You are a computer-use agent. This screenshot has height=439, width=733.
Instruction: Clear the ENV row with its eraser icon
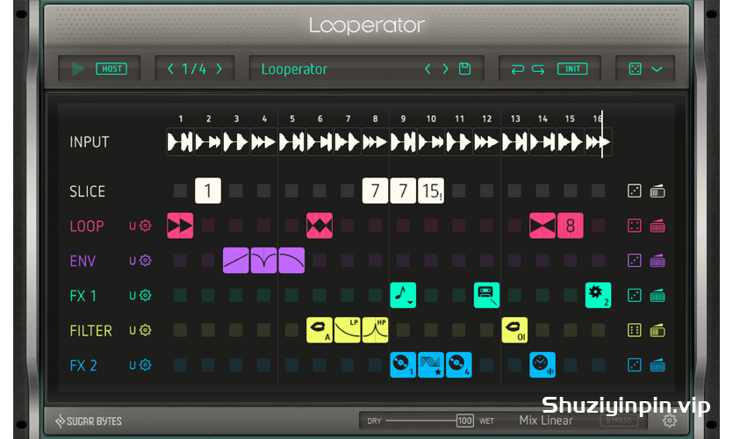pos(658,261)
